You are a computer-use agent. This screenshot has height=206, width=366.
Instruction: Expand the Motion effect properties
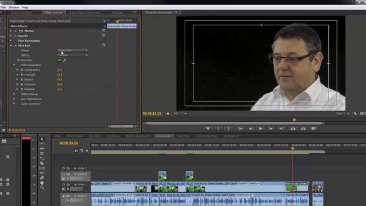11,31
